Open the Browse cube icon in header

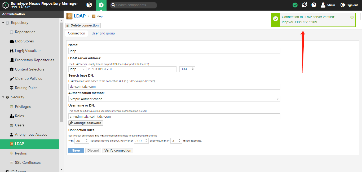89,5
